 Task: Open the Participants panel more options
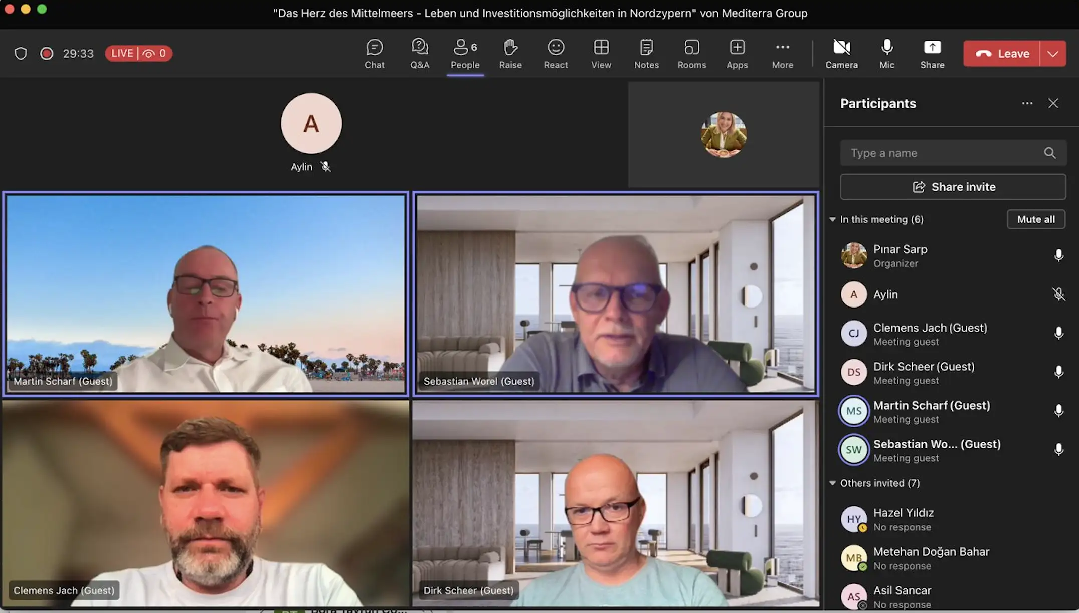tap(1027, 103)
